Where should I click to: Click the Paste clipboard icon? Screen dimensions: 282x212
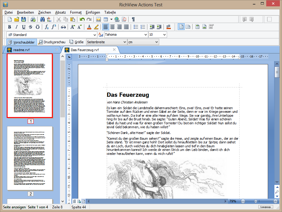[x=72, y=19]
